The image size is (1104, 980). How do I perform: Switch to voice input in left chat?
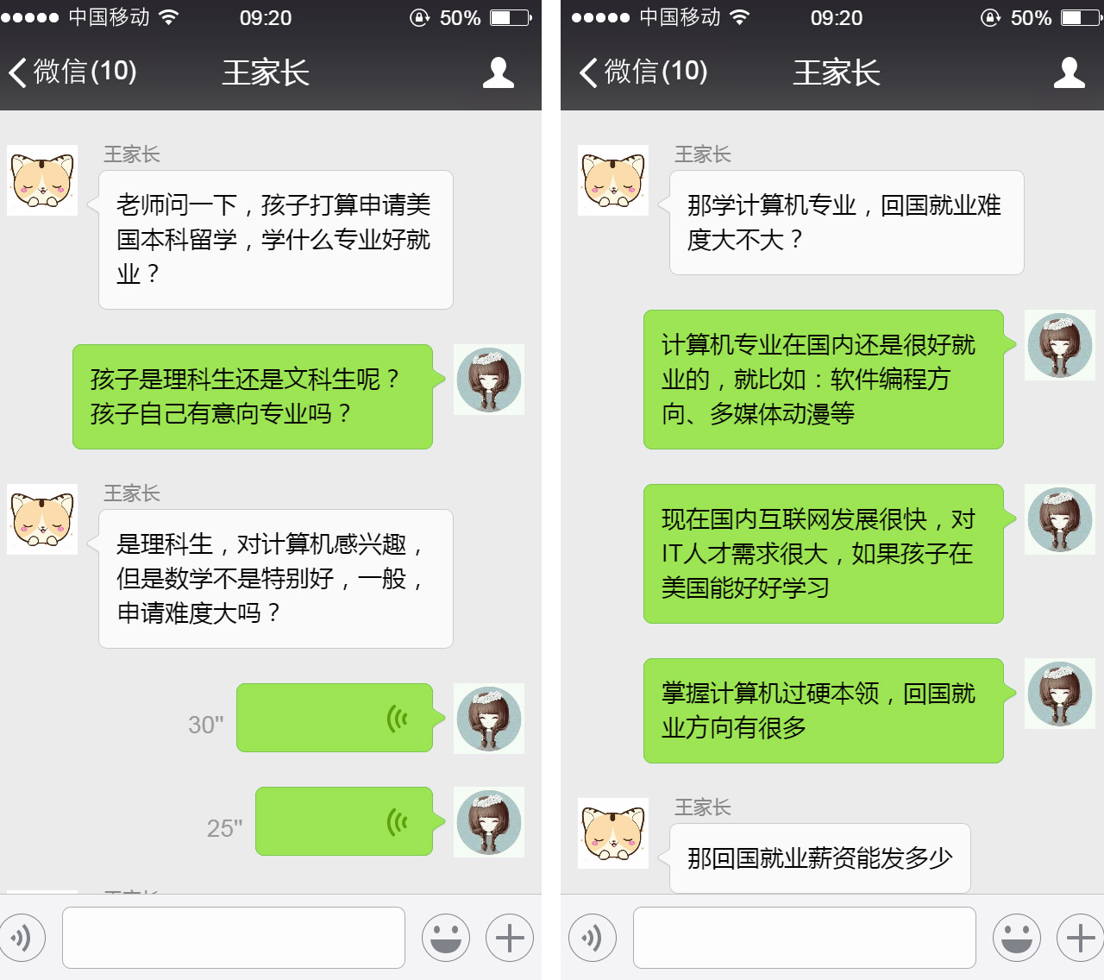click(21, 938)
